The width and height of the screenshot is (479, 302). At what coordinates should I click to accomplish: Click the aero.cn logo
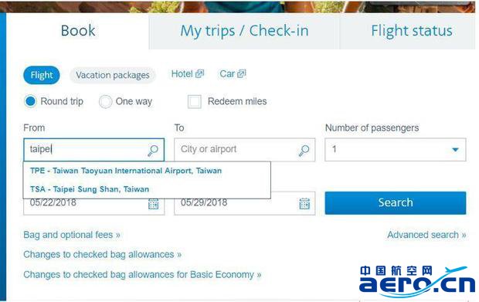(x=417, y=282)
